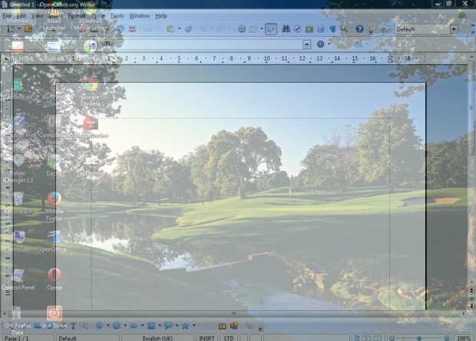Expand the Symbol Shapes dropdown arrow
This screenshot has height=341, width=476.
pos(125,326)
